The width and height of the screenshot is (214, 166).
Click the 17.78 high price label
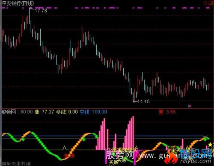(x=41, y=11)
